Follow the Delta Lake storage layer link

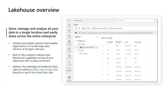45,70
